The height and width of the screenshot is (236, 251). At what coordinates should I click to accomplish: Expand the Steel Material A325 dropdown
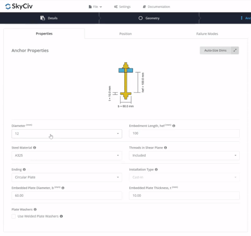[67, 156]
